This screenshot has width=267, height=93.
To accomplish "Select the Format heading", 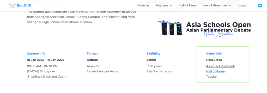I will [92, 53].
